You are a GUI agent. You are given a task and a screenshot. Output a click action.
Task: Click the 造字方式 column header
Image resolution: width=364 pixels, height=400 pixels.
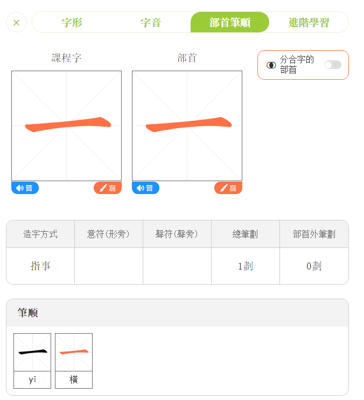40,234
